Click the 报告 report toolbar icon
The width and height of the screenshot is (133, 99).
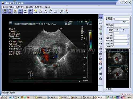45,11
